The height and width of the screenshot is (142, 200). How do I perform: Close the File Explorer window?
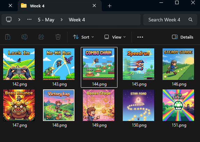(x=193, y=2)
